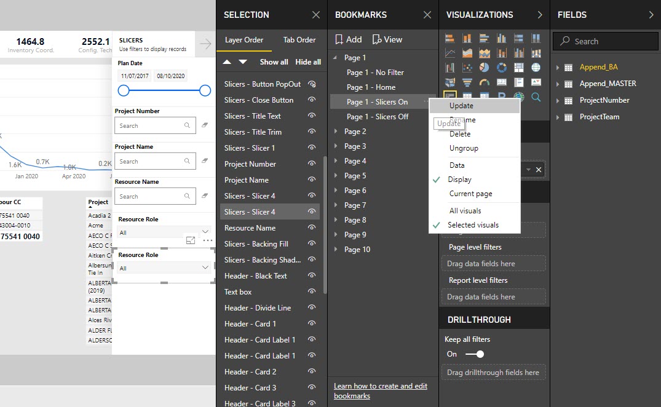Select the Multi-row card visual
This screenshot has height=407, width=661.
click(518, 82)
